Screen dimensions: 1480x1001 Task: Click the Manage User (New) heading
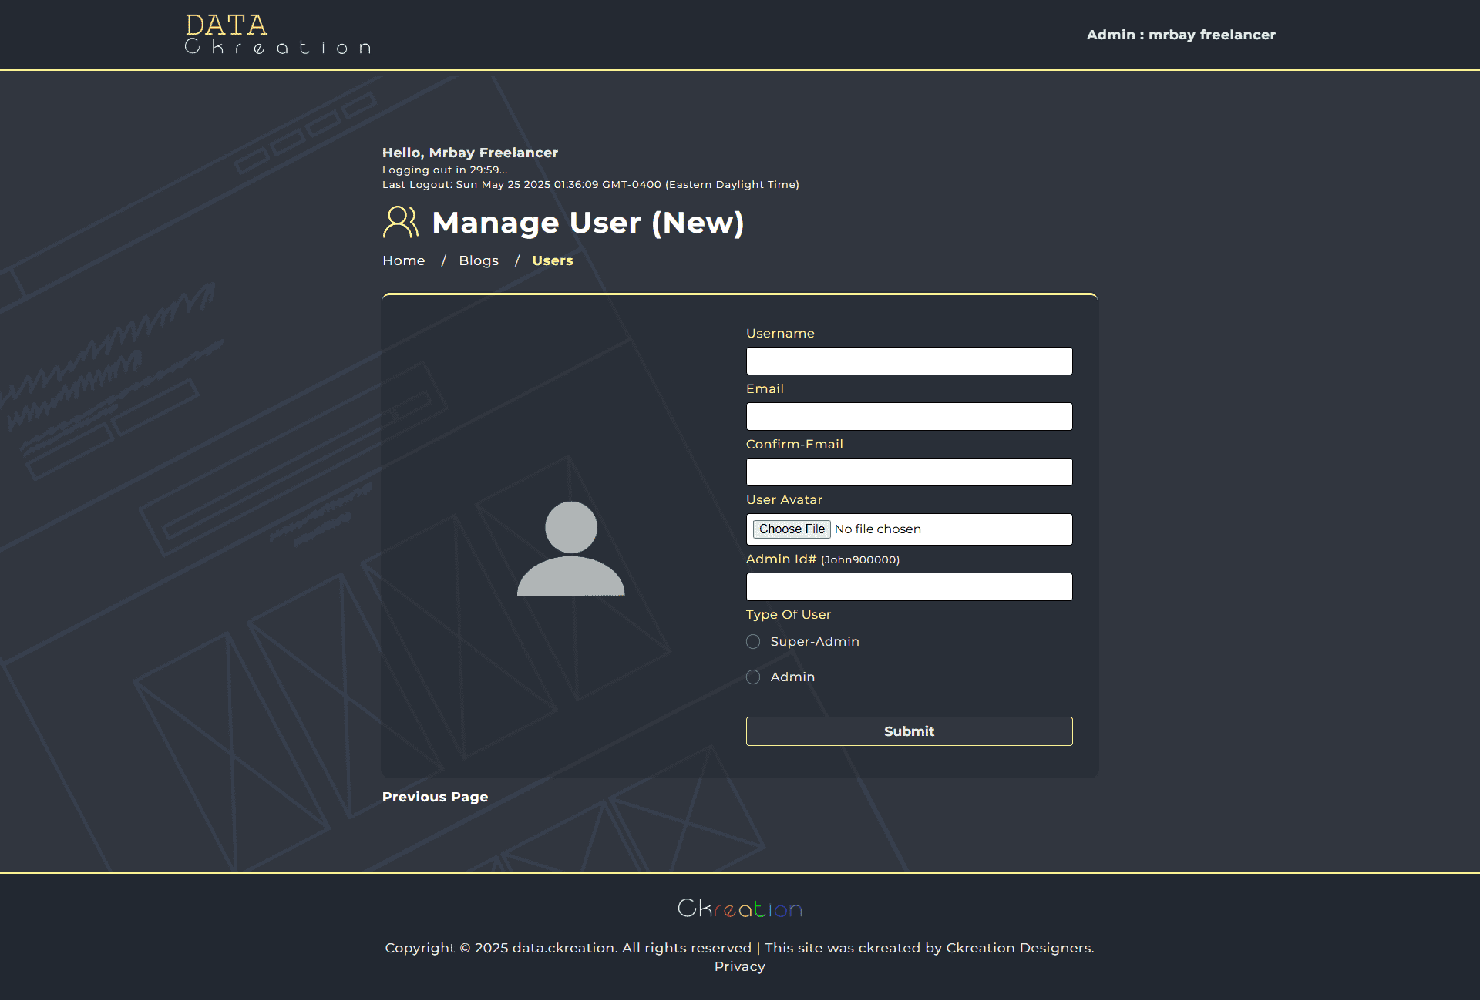pyautogui.click(x=587, y=223)
